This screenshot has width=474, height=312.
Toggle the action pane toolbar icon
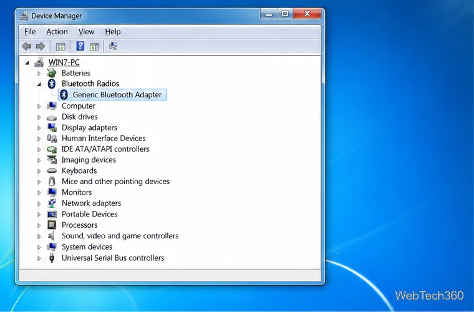click(94, 47)
